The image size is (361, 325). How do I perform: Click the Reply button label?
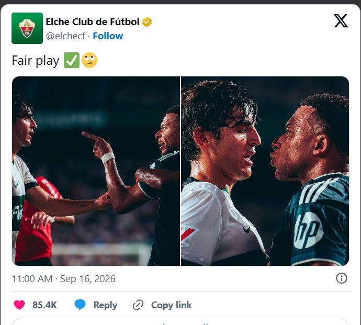tap(105, 305)
